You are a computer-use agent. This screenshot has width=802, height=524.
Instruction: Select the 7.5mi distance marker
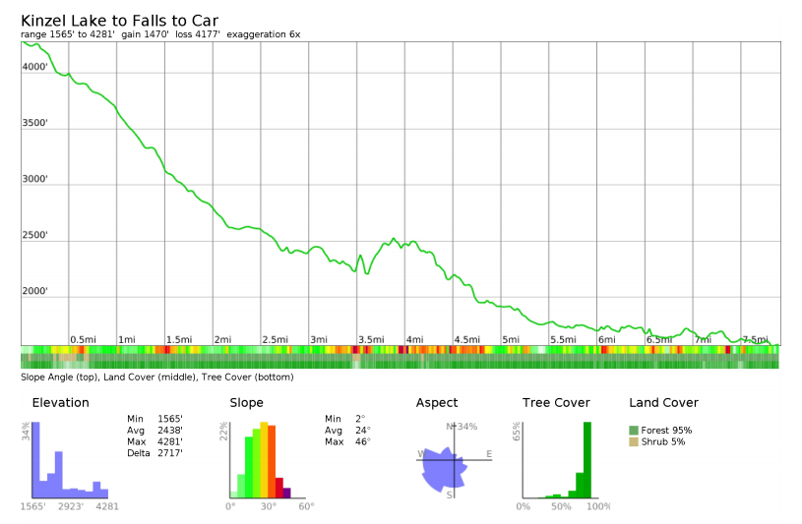(755, 340)
